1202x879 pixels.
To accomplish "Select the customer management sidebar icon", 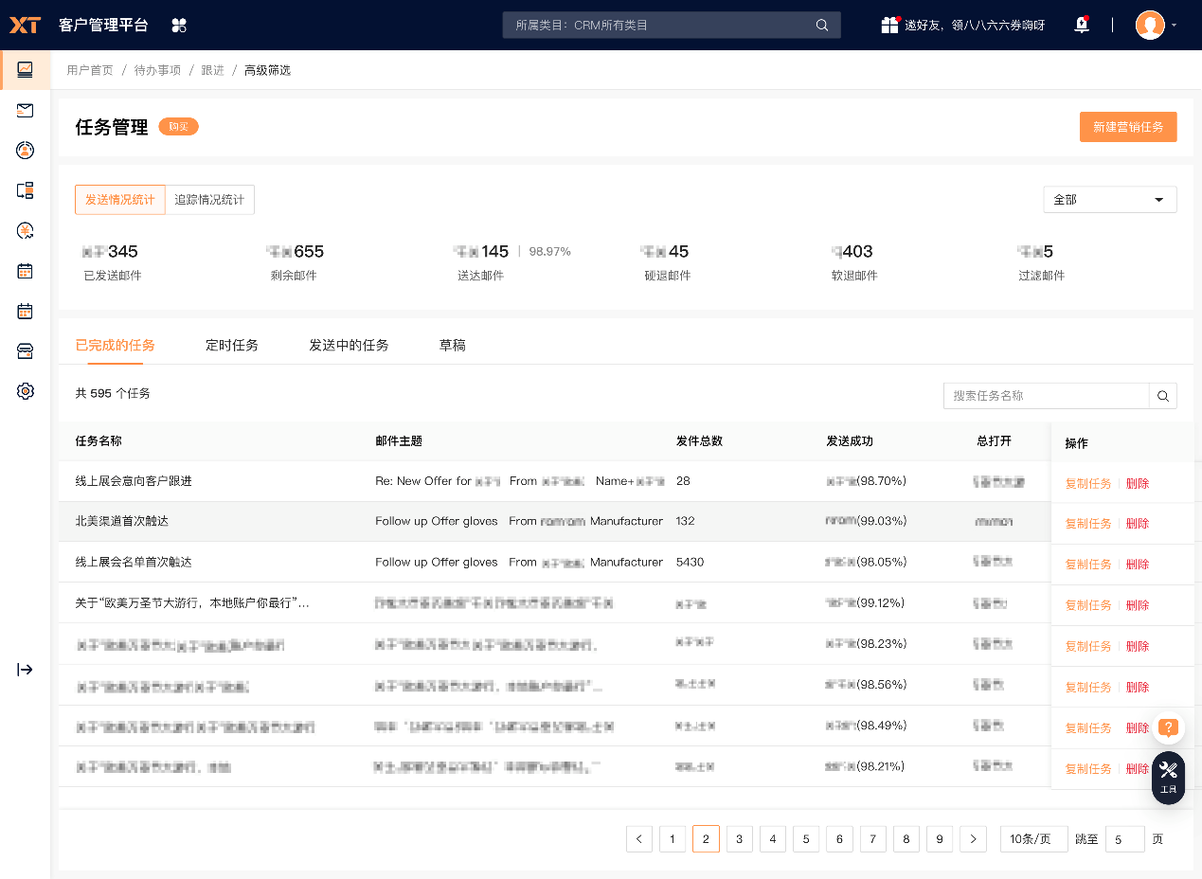I will click(x=26, y=150).
